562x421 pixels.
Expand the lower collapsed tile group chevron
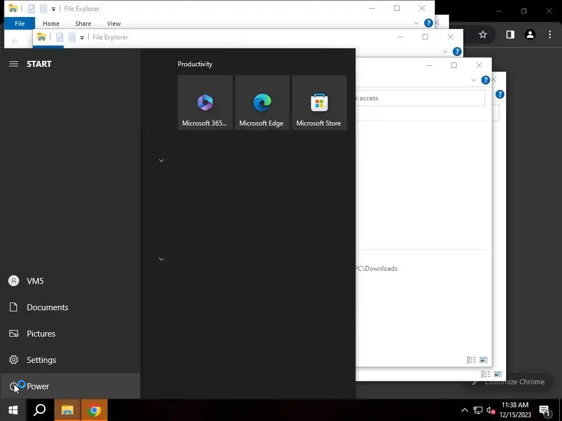tap(161, 259)
